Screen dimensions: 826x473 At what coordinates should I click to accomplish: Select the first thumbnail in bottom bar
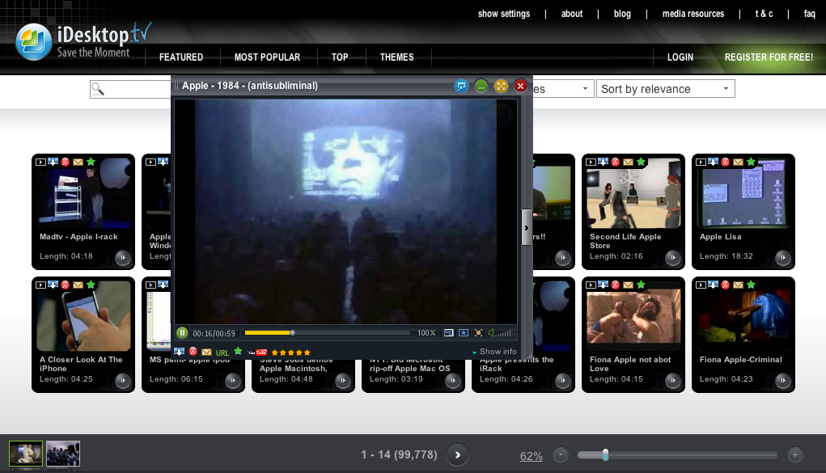26,454
